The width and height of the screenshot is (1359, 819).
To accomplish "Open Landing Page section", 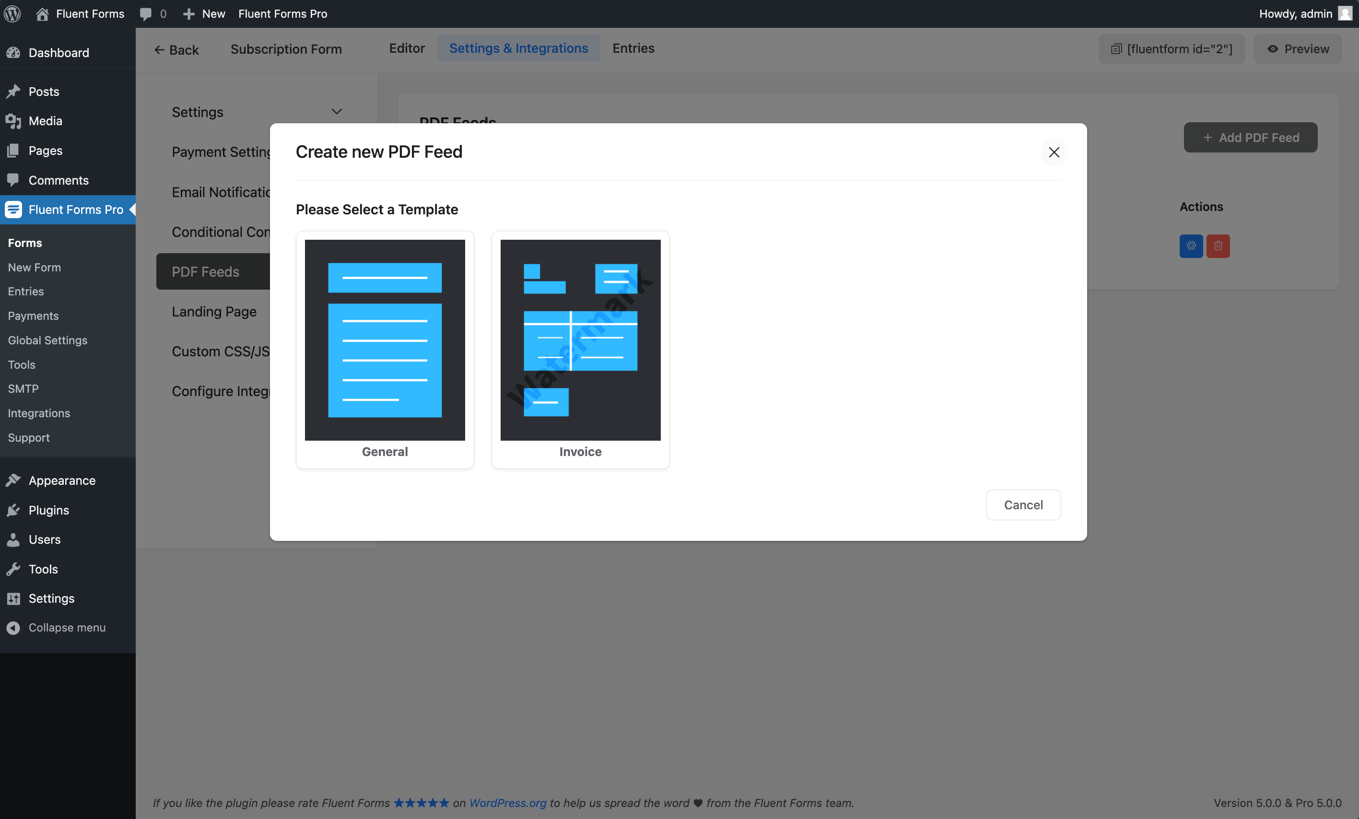I will tap(214, 312).
